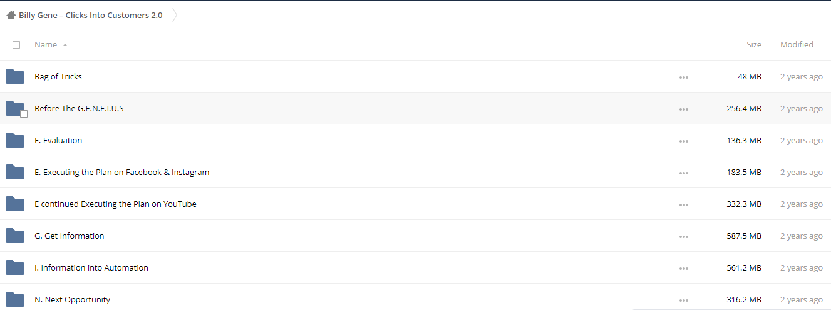Open the three-dots menu for E continued Executing the Plan on YouTube
The height and width of the screenshot is (310, 831).
(x=683, y=204)
